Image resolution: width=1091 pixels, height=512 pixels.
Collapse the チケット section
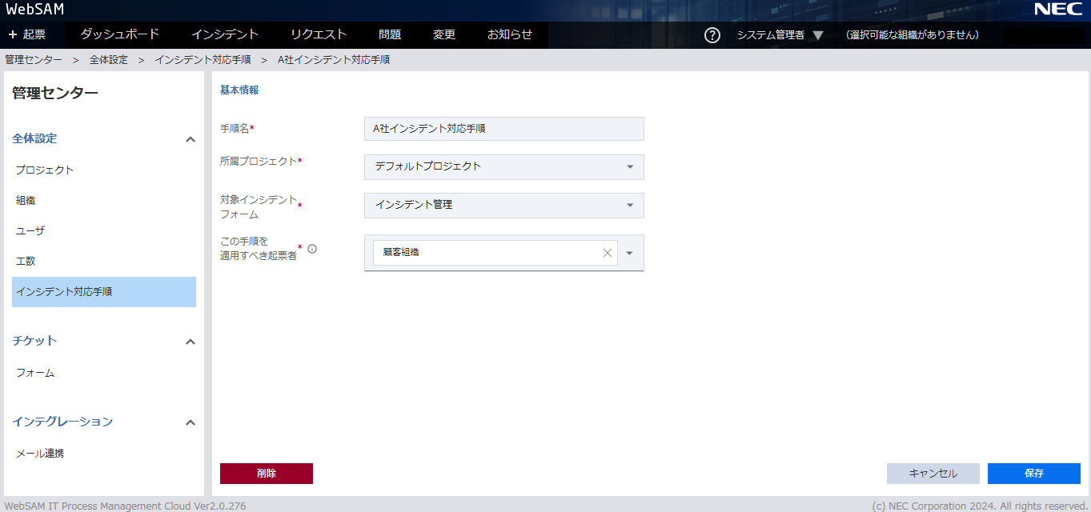190,342
